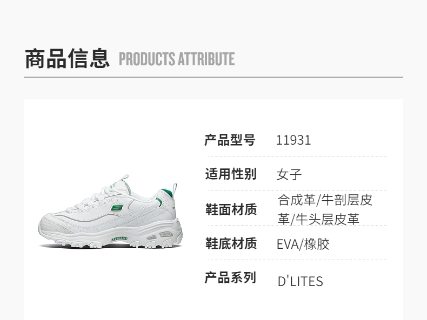Click the horizontal divider line under the heading
This screenshot has height=320, width=427.
pos(213,77)
